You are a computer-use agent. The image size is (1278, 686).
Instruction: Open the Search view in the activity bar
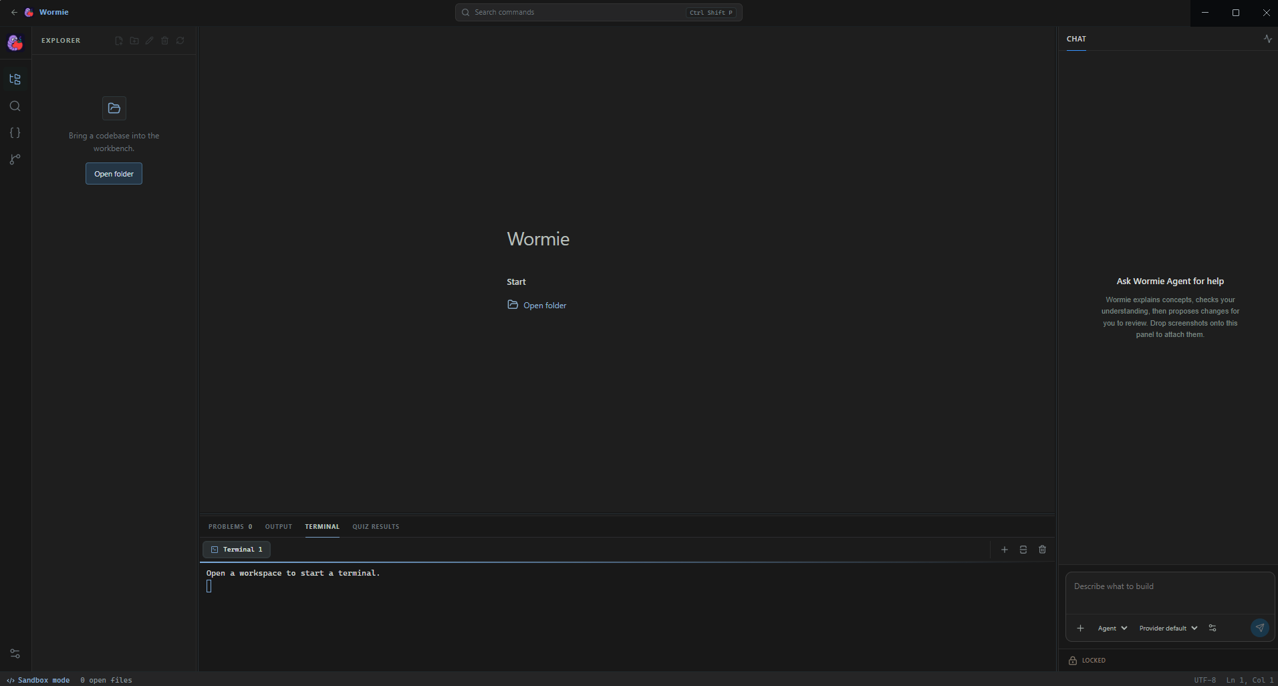15,106
